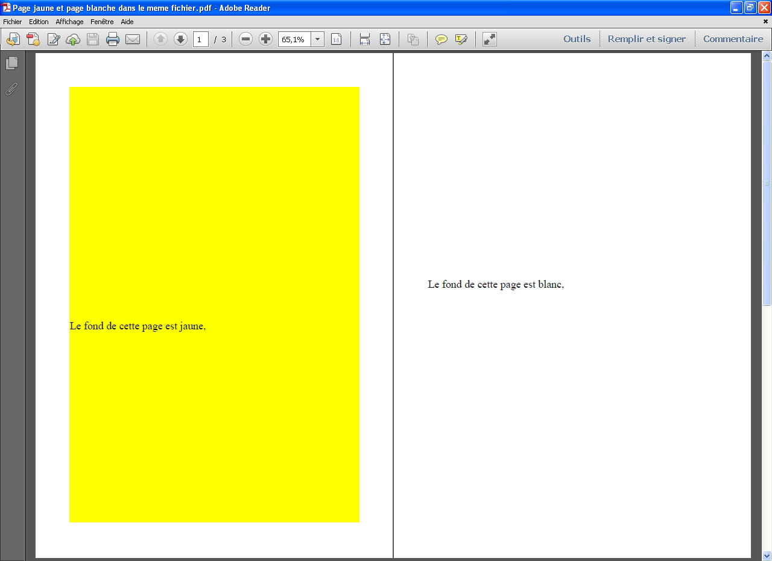Click text 'Le fond de cette page est blanc,'

tap(496, 285)
